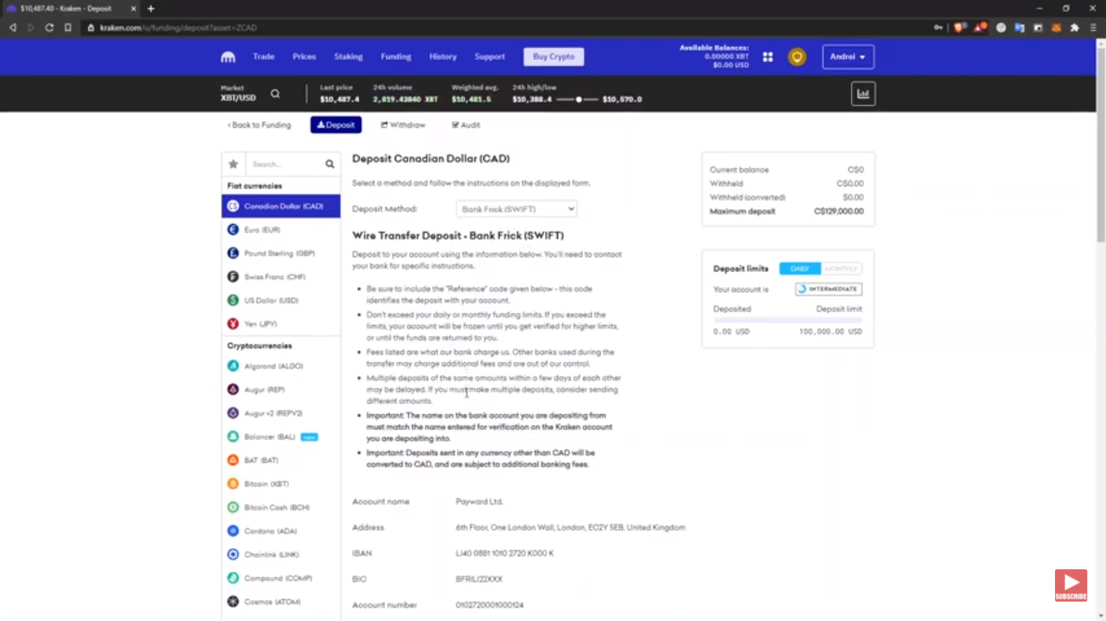The image size is (1106, 621).
Task: Click the 24h high/low slider marker
Action: click(579, 99)
